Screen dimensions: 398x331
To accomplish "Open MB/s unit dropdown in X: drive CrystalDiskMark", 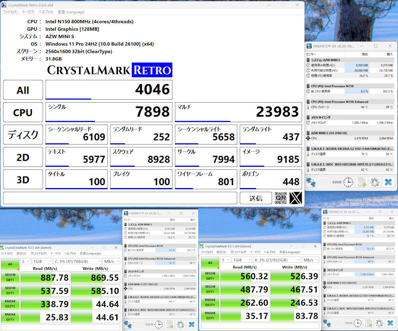I will click(x=310, y=260).
